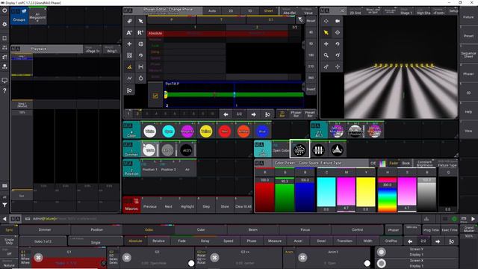This screenshot has width=478, height=269.
Task: Click the move arrows icon in 3D window
Action: 326,44
